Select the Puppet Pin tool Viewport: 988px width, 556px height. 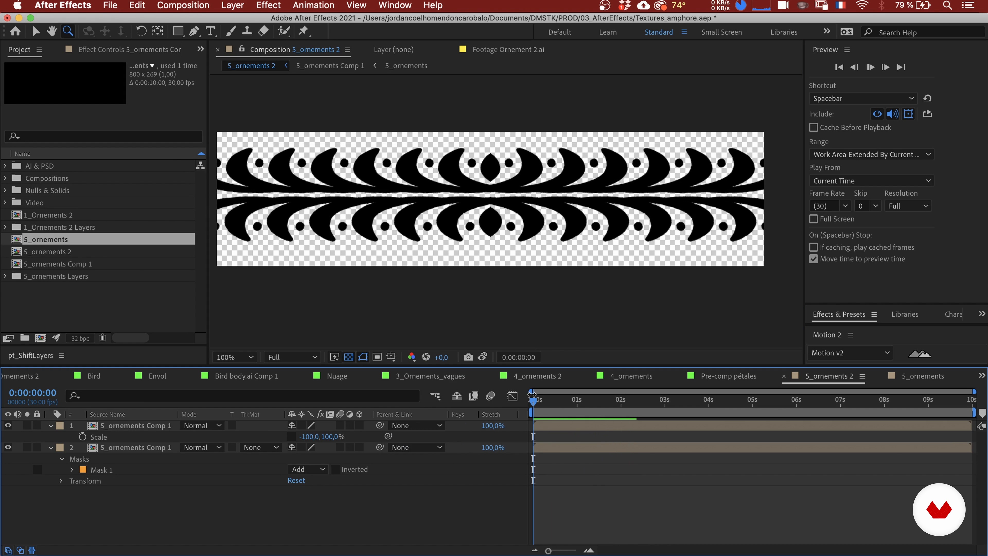click(303, 31)
